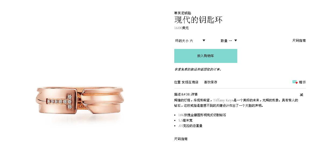Image resolution: width=310 pixels, height=146 pixels.
Task: Collapse description section with 减 toggle
Action: tap(301, 95)
